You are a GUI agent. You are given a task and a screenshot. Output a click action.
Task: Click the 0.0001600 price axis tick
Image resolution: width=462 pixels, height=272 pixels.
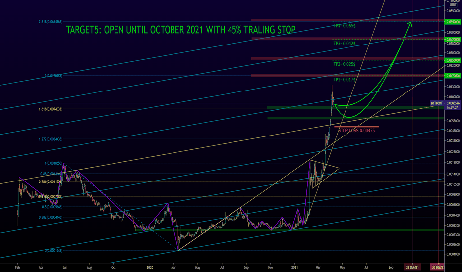coord(453,245)
